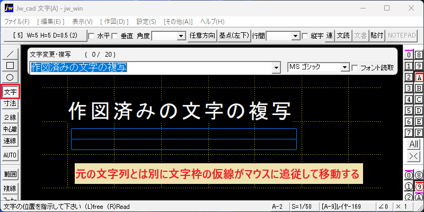The image size is (424, 212).
Task: Open the ファイル(F) menu
Action: 17,22
